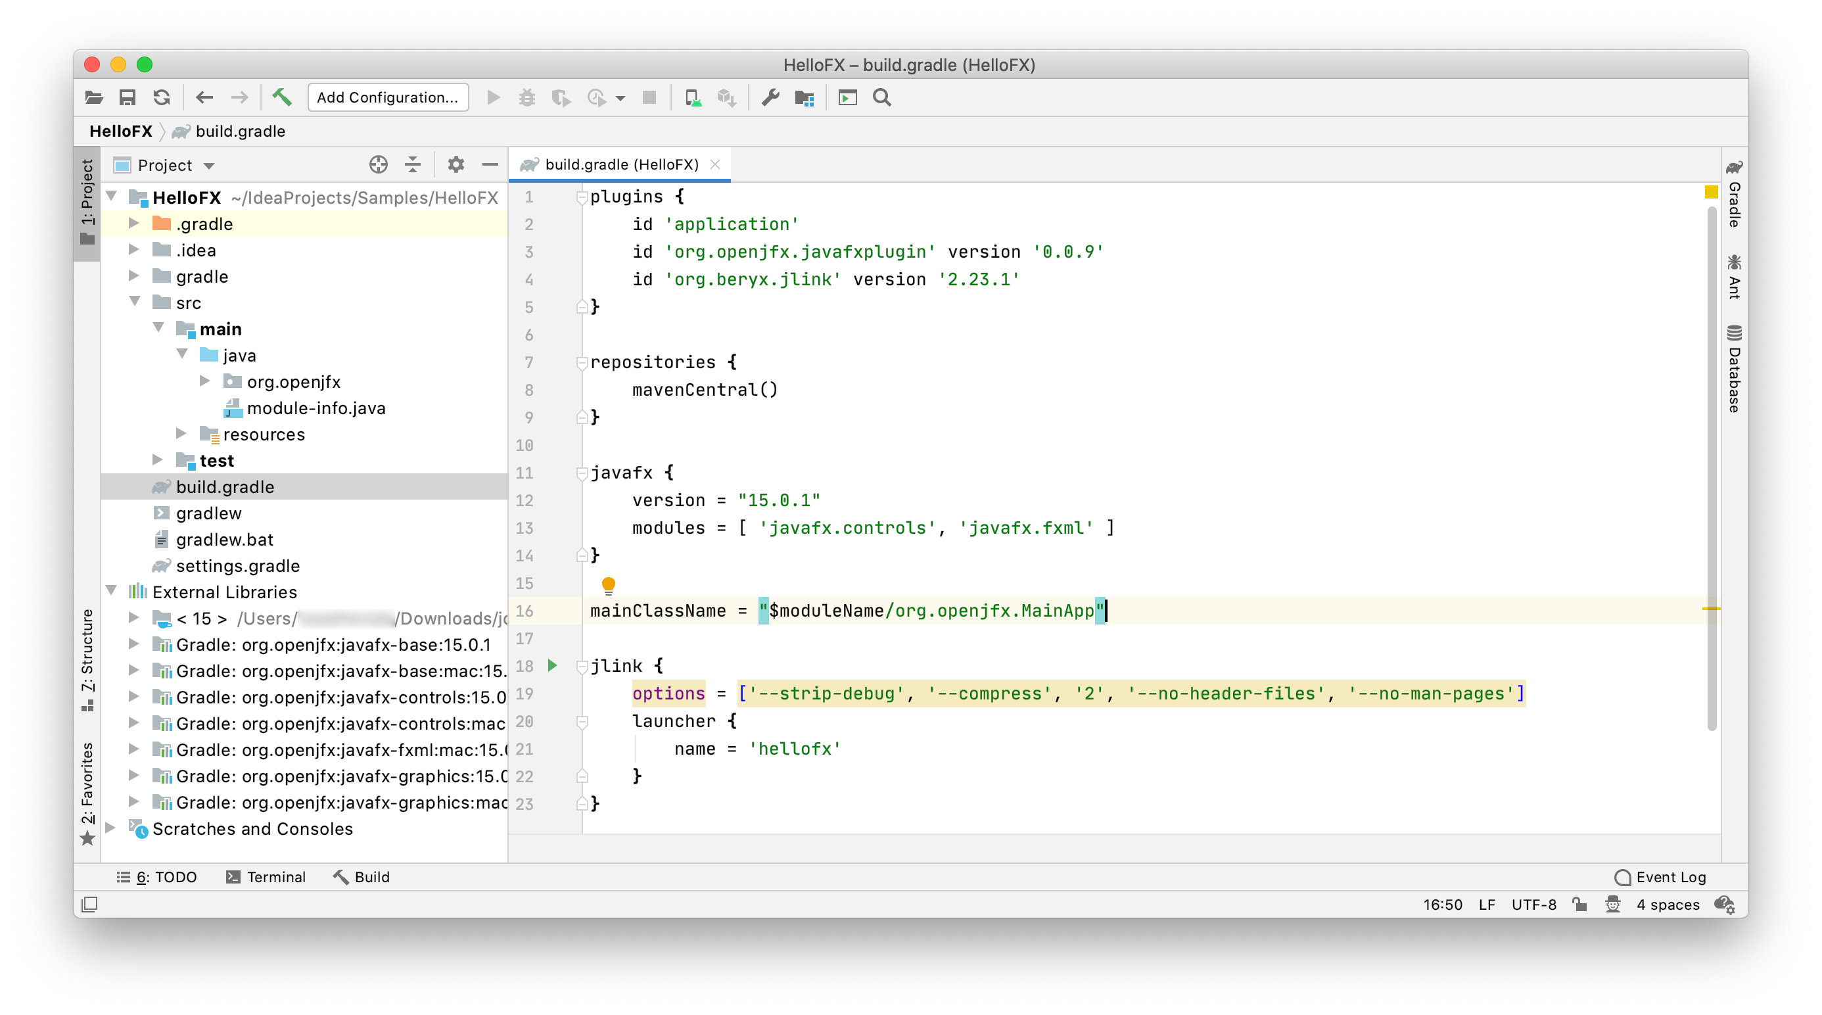Open Search Everywhere magnifier icon
The height and width of the screenshot is (1015, 1822).
click(881, 97)
